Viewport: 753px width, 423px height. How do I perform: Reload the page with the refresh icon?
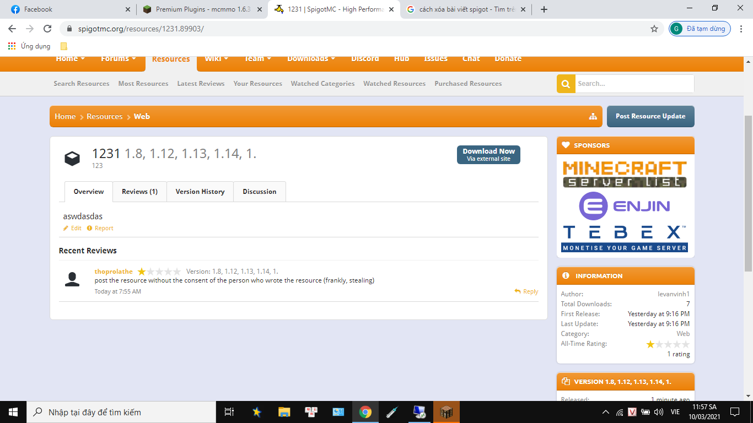[47, 29]
